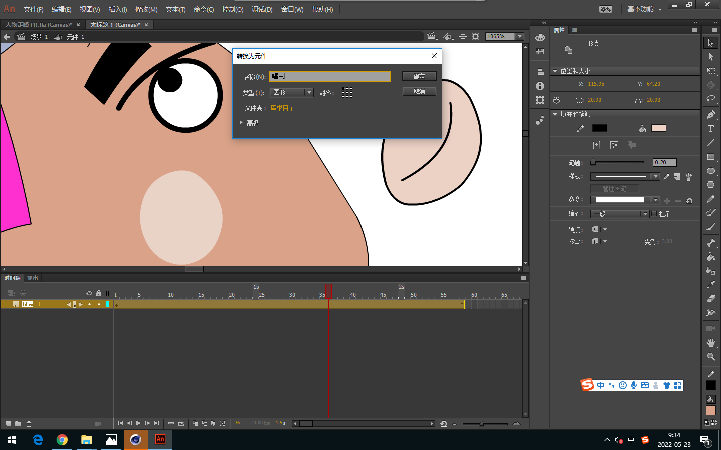Switch to the 人物走路 (1).fla tab
This screenshot has height=450, width=721.
coord(39,25)
